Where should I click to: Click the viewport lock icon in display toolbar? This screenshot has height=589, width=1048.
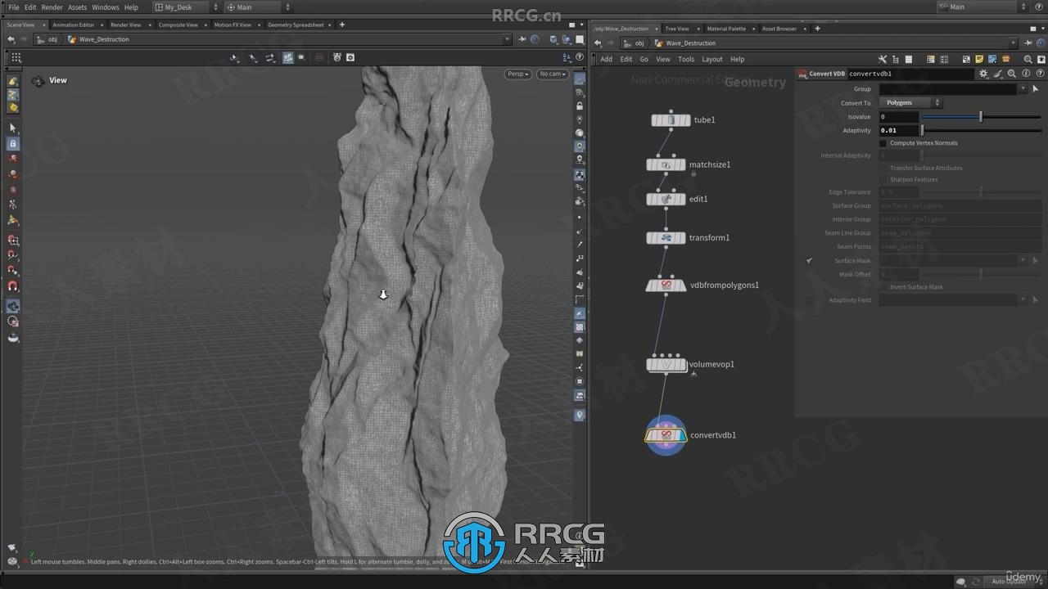coord(580,106)
